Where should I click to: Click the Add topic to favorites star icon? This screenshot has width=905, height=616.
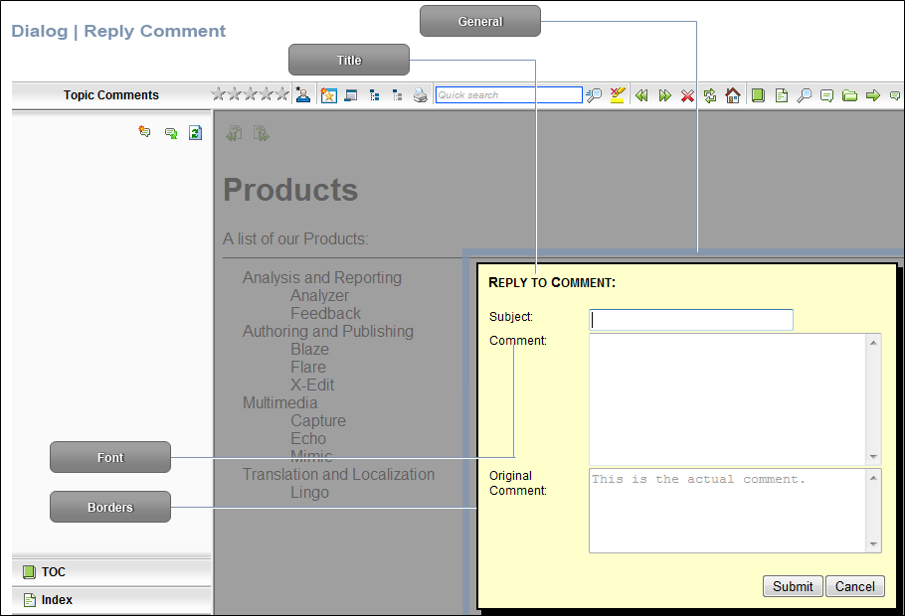(328, 95)
